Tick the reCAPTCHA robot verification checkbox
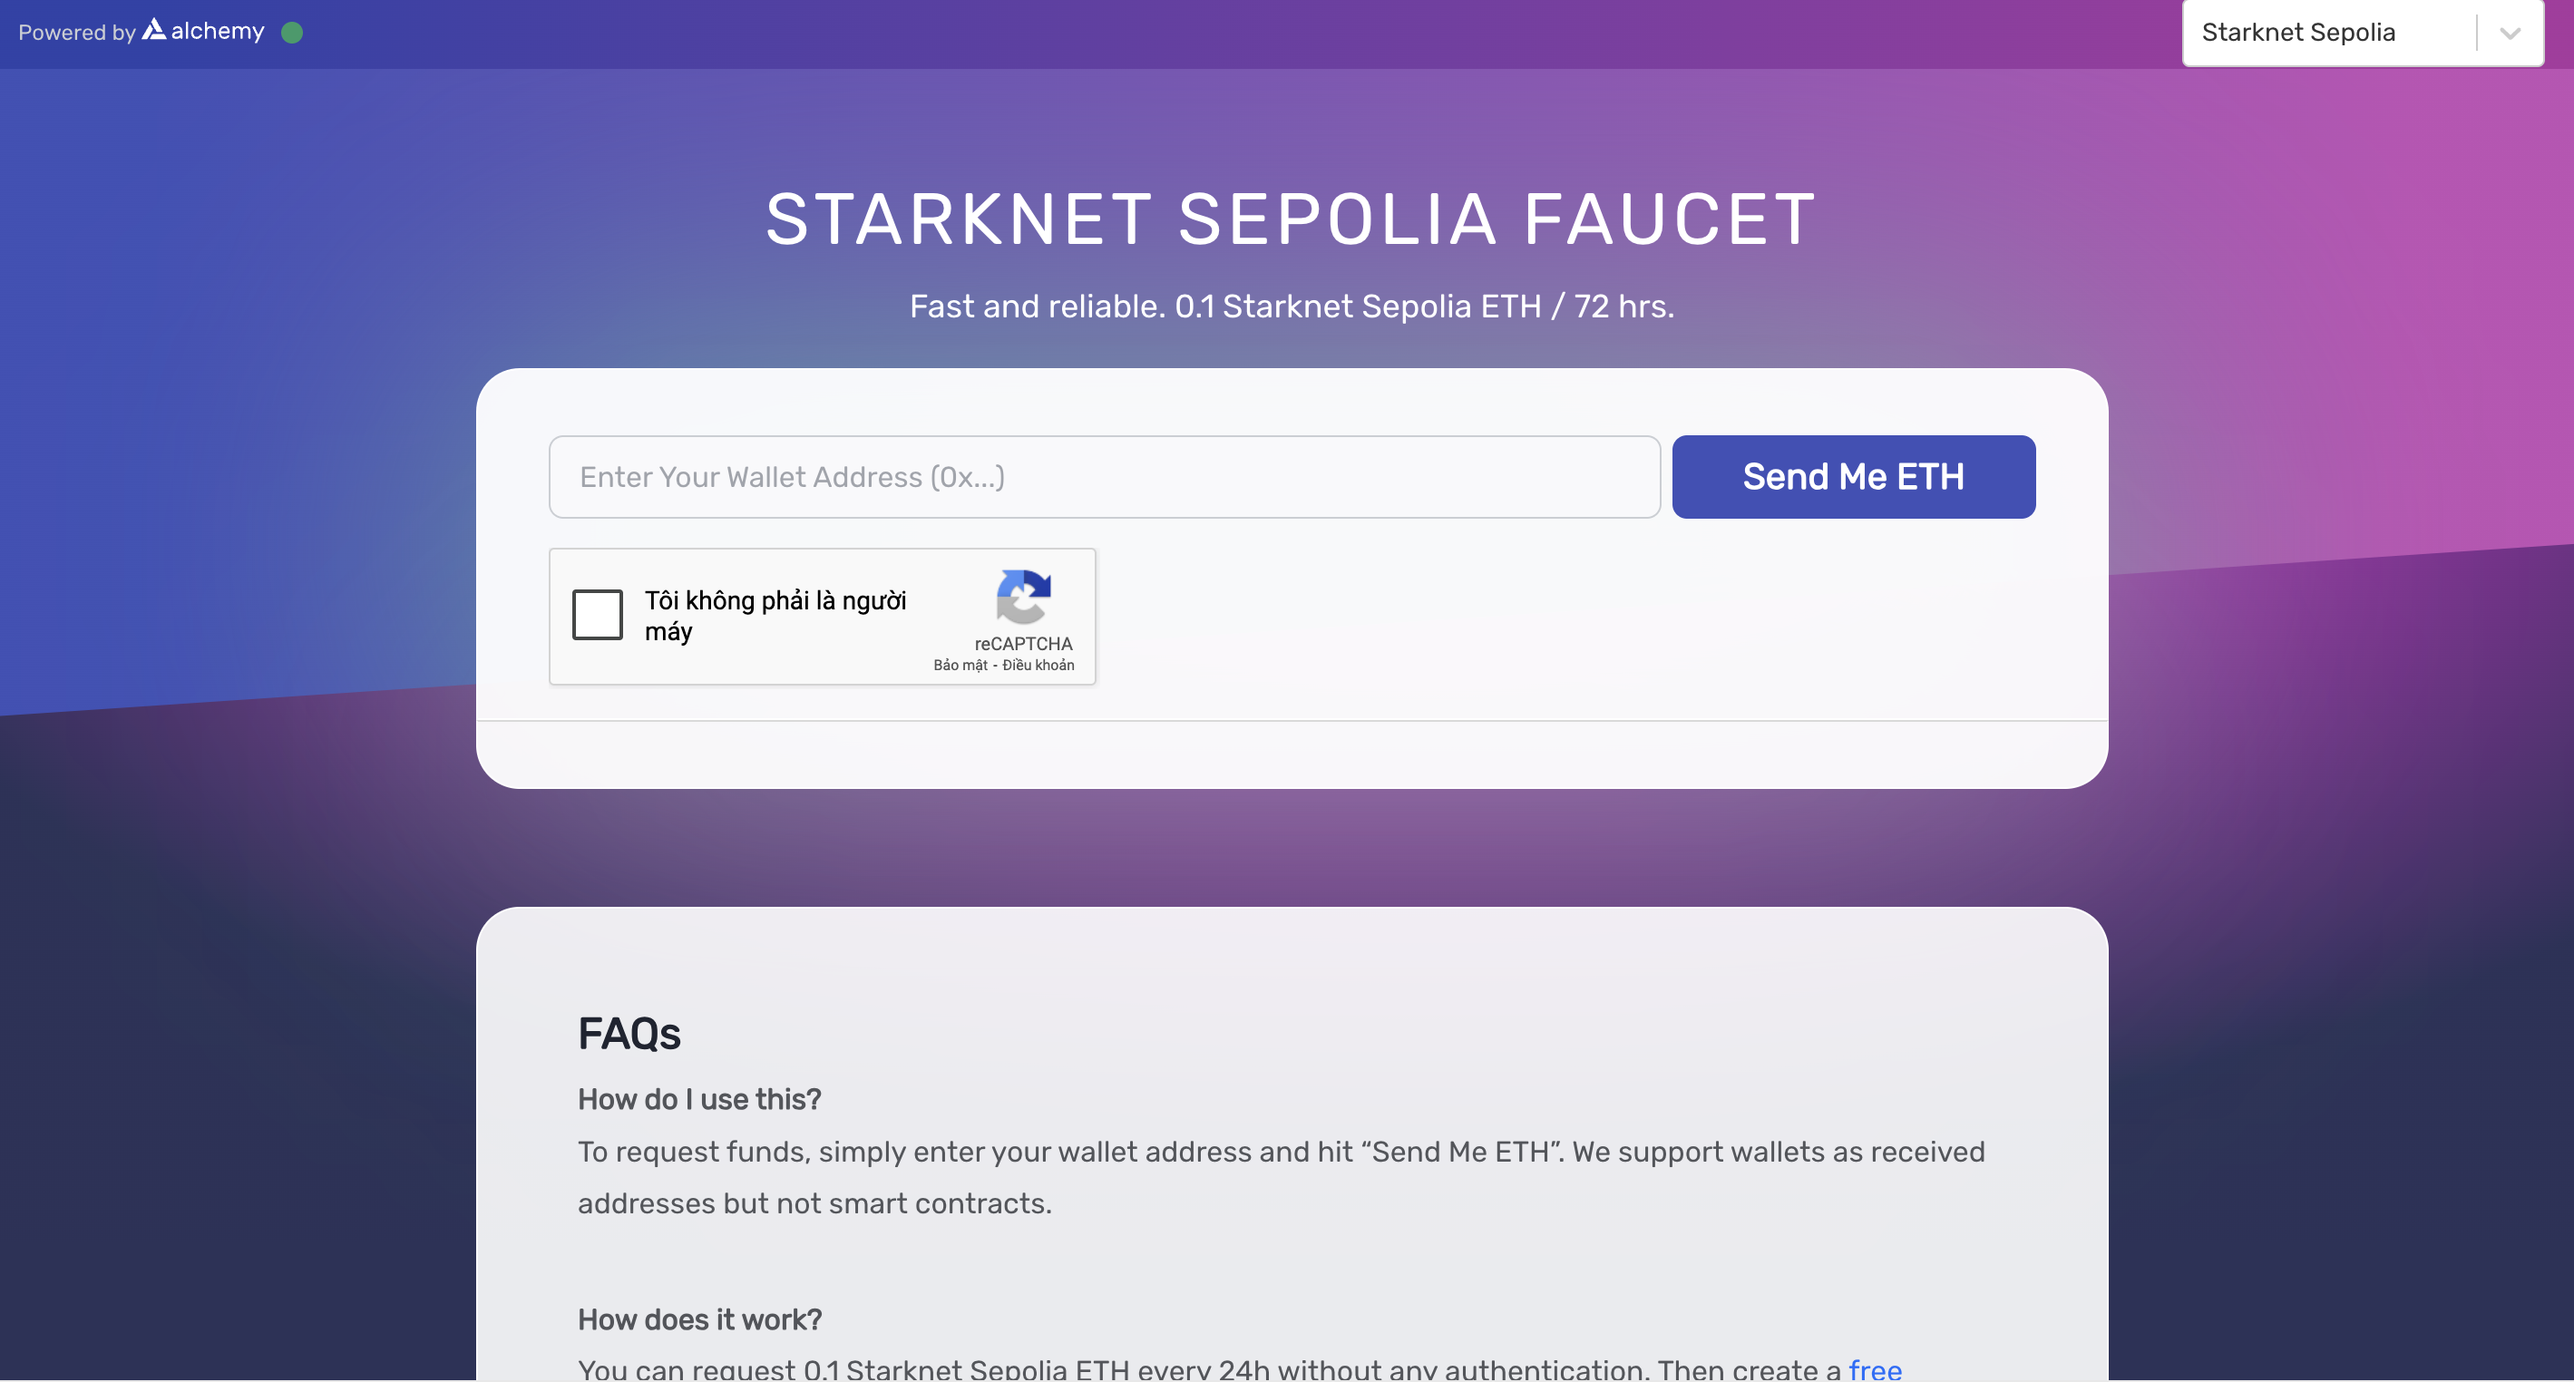The image size is (2574, 1382). point(598,615)
